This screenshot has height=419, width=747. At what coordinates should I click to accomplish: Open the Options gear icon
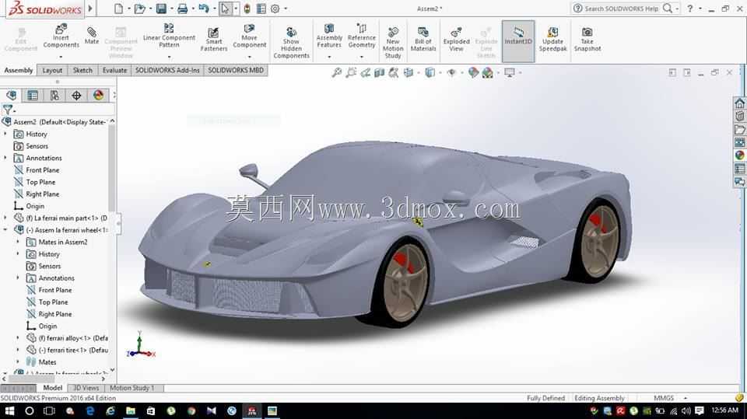pos(275,9)
